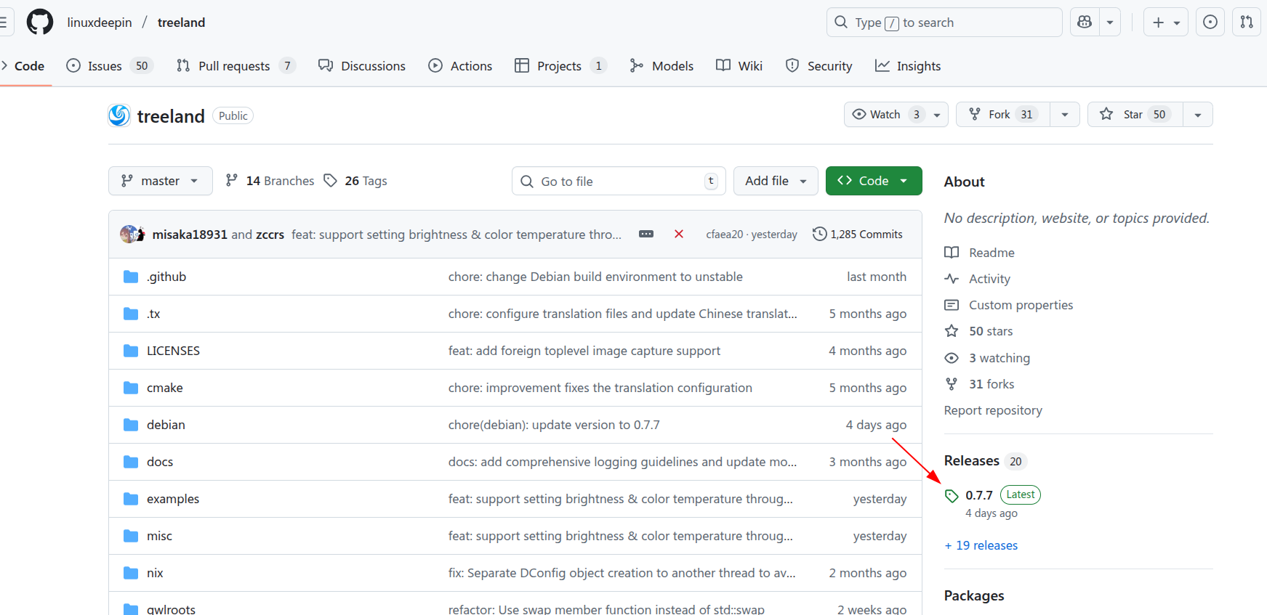Open the green Code dropdown button
This screenshot has width=1267, height=615.
tap(874, 181)
